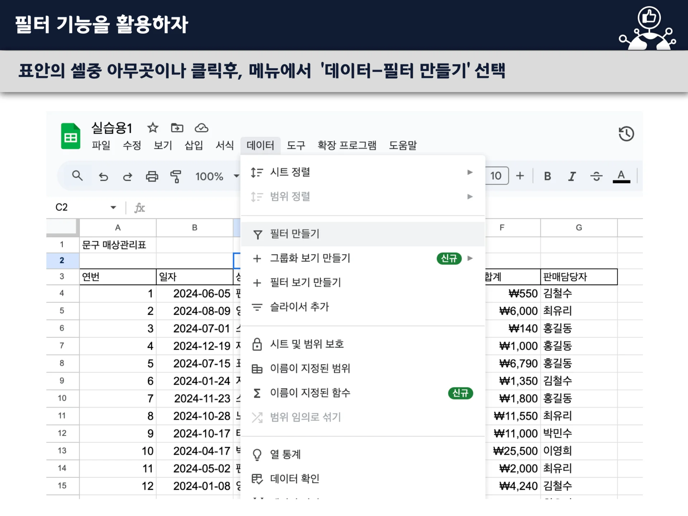
Task: Choose 필터 보기 만들기
Action: 363,283
